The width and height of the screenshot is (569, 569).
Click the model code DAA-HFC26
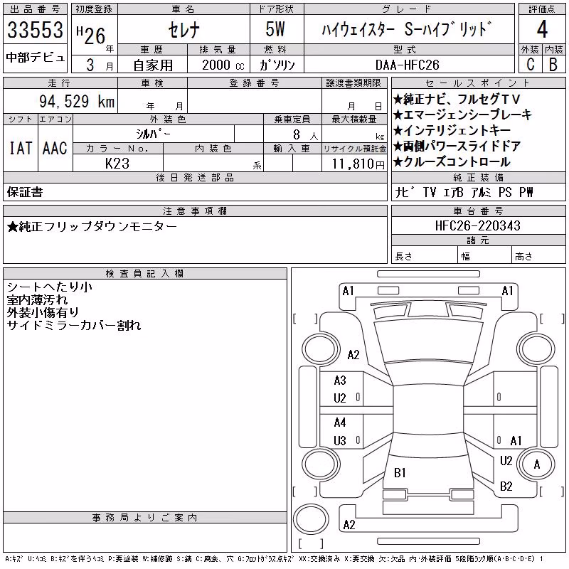(407, 65)
